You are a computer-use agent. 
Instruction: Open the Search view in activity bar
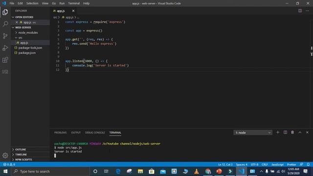(5, 24)
